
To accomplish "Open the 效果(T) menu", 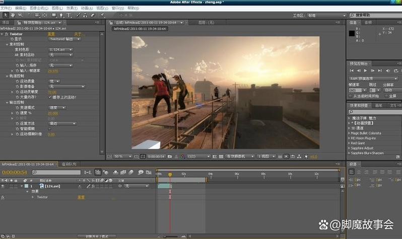I will click(72, 8).
